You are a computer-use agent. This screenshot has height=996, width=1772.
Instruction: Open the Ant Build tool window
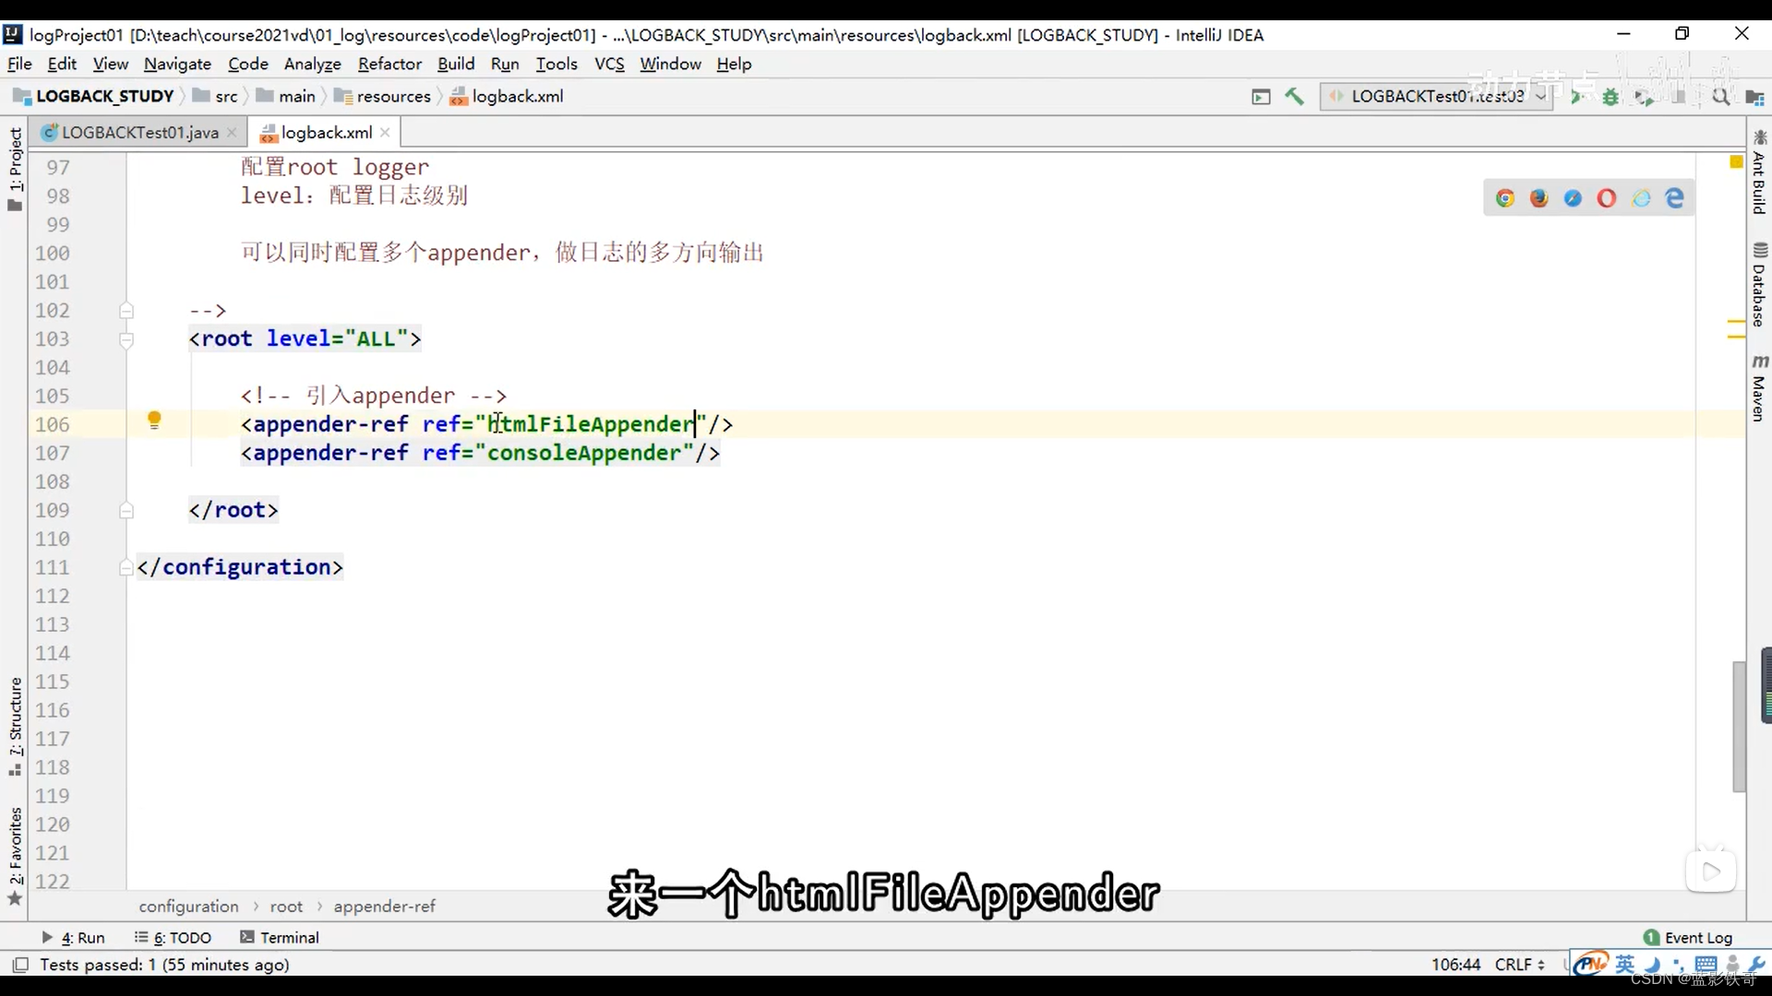1760,172
